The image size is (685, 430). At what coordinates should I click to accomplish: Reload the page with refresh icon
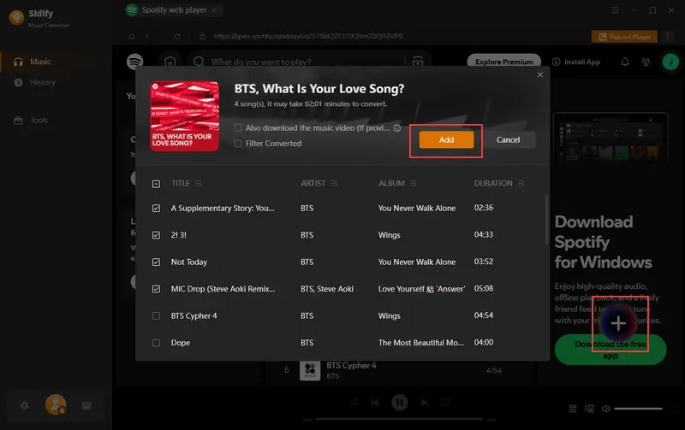coord(177,36)
